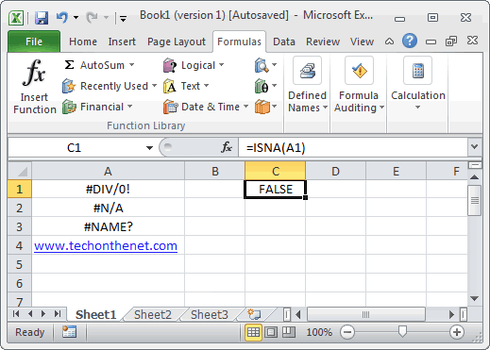Open Logical functions list
Viewport: 490px width, 350px height.
(194, 65)
